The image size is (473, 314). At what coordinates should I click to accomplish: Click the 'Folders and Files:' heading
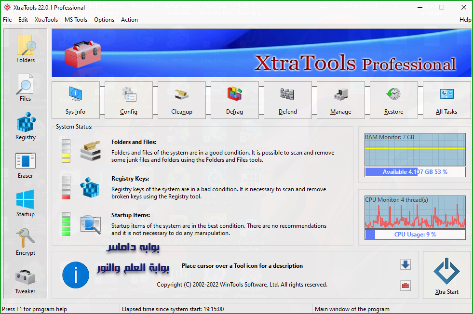[134, 142]
